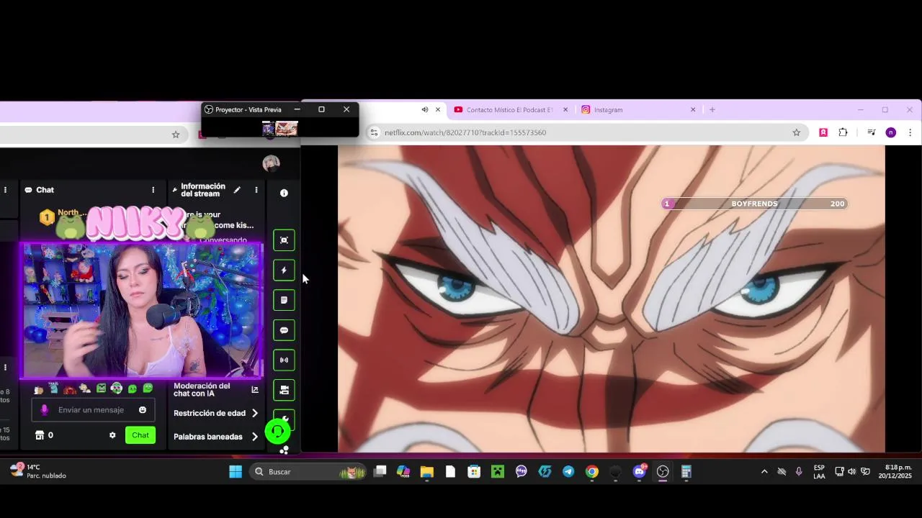Image resolution: width=922 pixels, height=518 pixels.
Task: Bookmark the streaming page with star icon
Action: click(175, 135)
